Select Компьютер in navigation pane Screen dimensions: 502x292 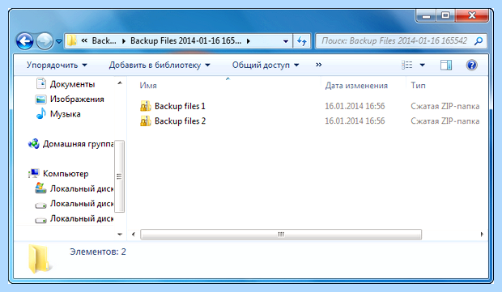[66, 174]
